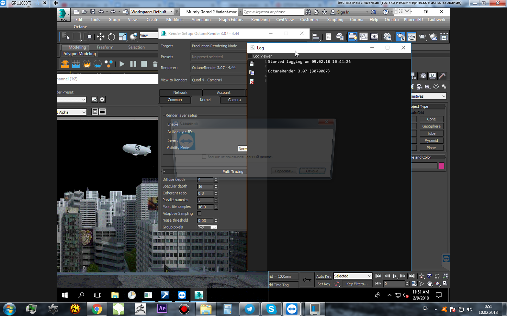Click the Tube object button
This screenshot has height=316, width=507.
[x=431, y=133]
